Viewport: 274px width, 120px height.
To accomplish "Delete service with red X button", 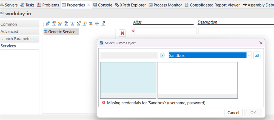I will [122, 33].
